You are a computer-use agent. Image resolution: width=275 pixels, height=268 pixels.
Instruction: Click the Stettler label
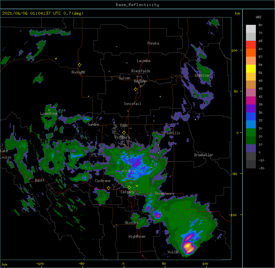click(202, 75)
